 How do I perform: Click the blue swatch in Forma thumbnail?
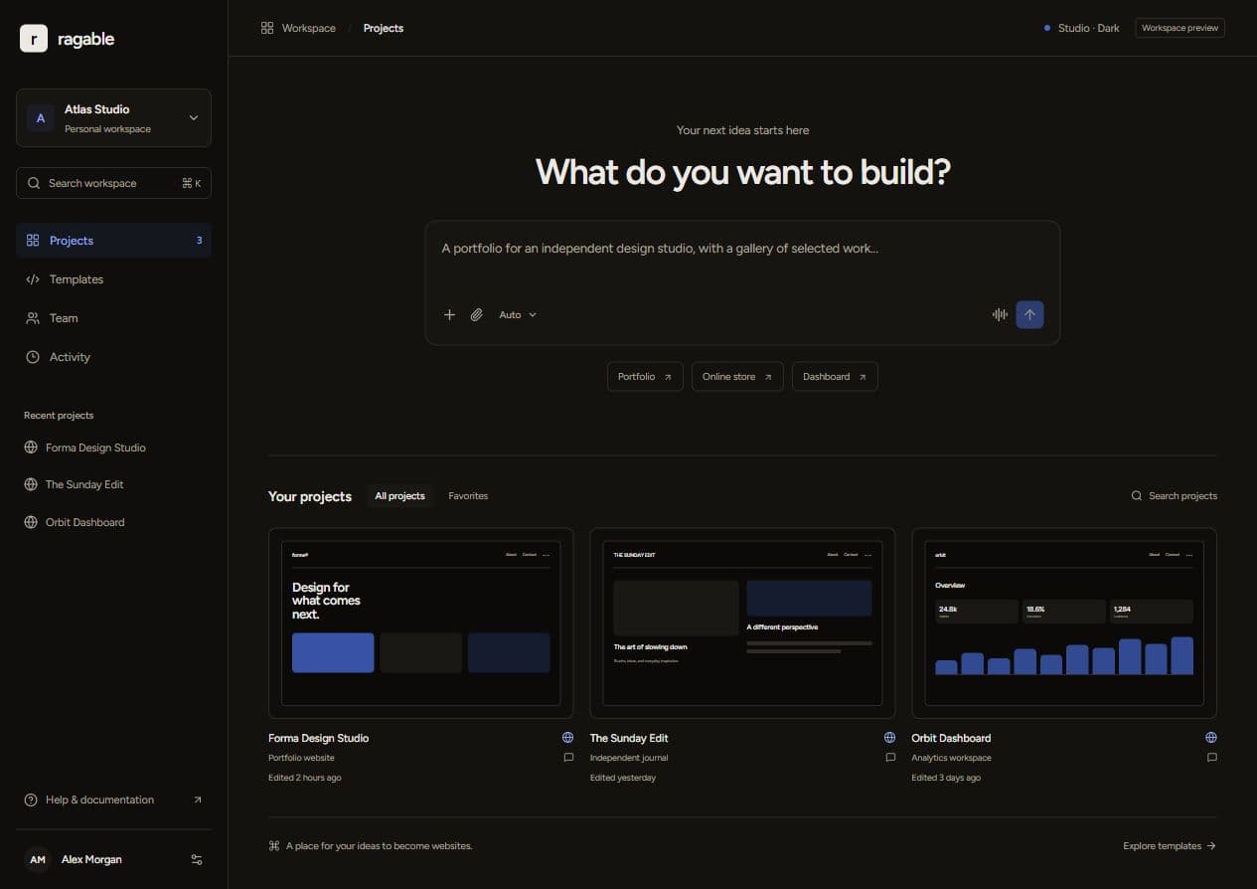[x=333, y=652]
